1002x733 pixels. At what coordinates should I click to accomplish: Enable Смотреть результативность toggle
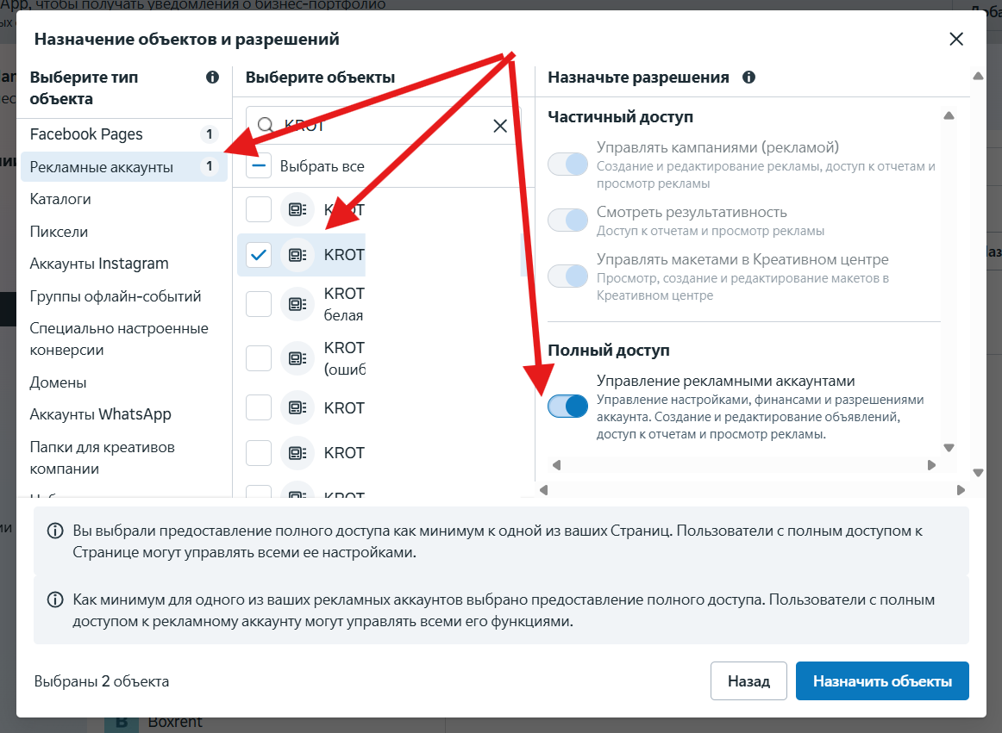point(567,220)
